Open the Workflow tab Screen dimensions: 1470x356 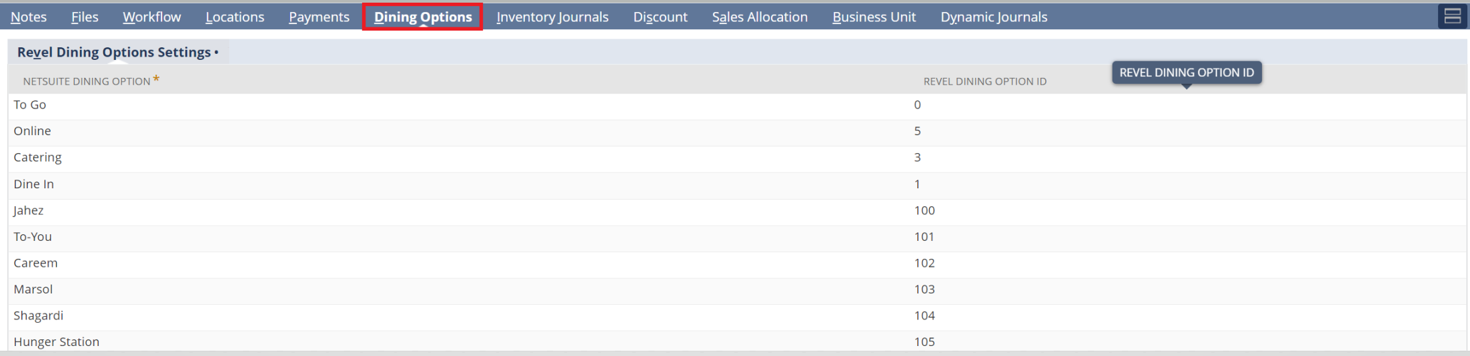151,17
